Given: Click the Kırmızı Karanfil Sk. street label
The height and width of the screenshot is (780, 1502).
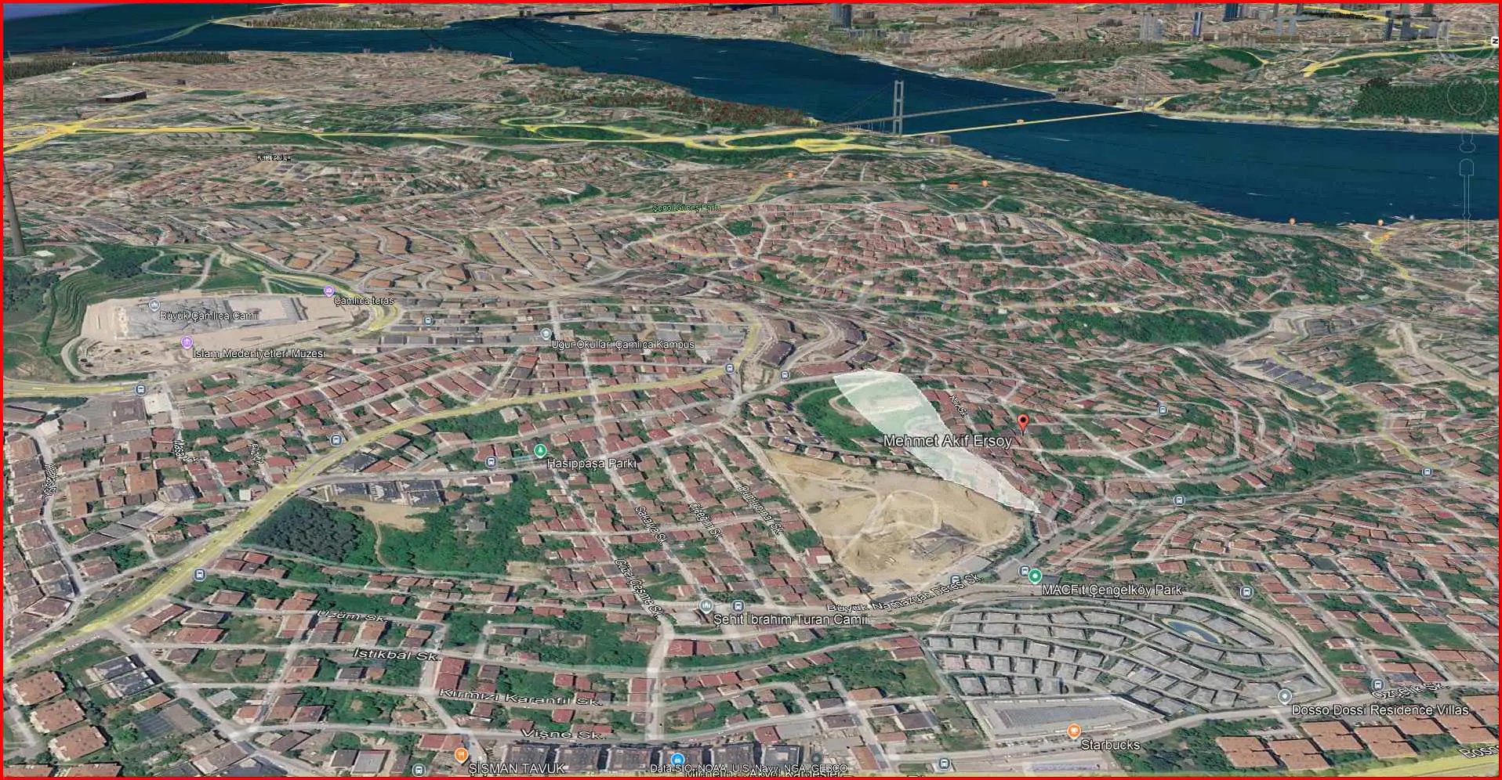Looking at the screenshot, I should point(519,697).
